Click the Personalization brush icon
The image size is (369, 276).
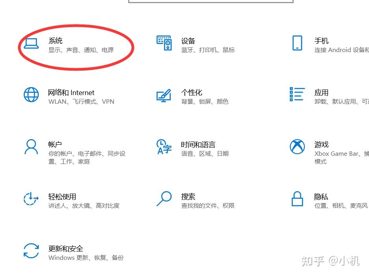(163, 95)
